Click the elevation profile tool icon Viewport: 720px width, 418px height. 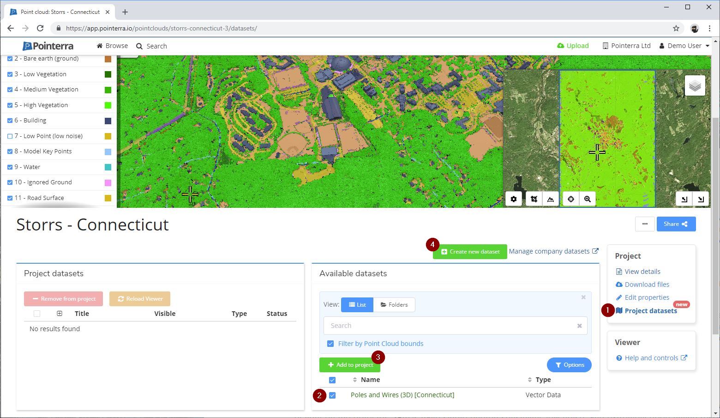[x=551, y=199]
